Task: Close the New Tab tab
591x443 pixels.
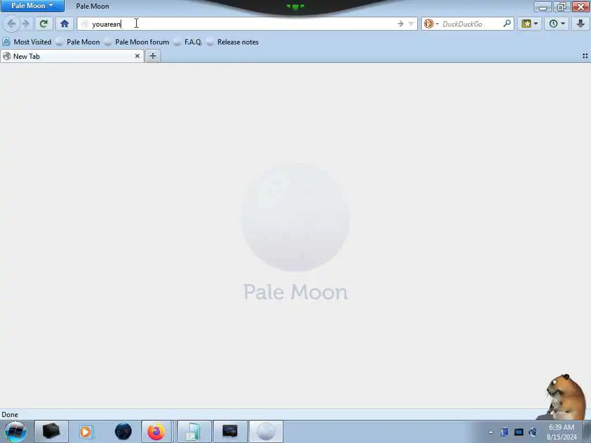Action: click(137, 56)
